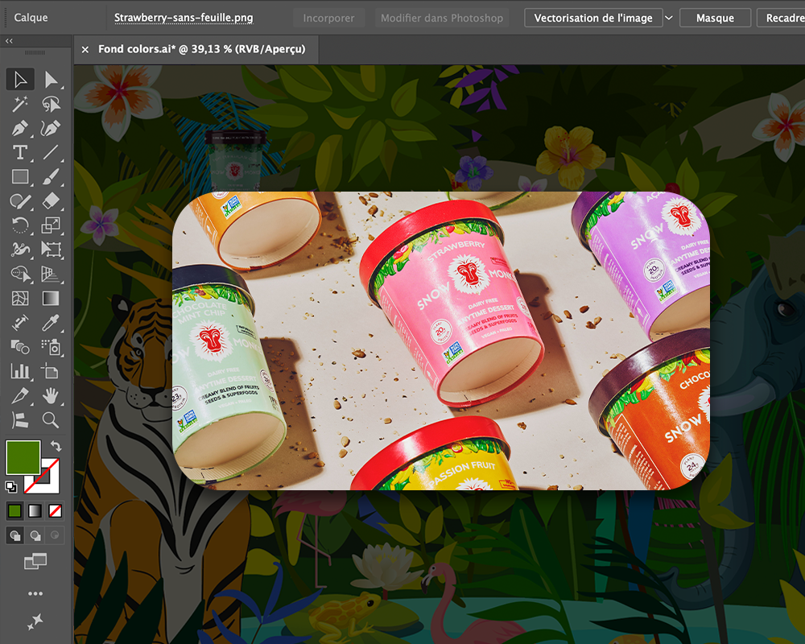Click Vectorisation de l'image button
This screenshot has width=805, height=644.
[x=593, y=18]
